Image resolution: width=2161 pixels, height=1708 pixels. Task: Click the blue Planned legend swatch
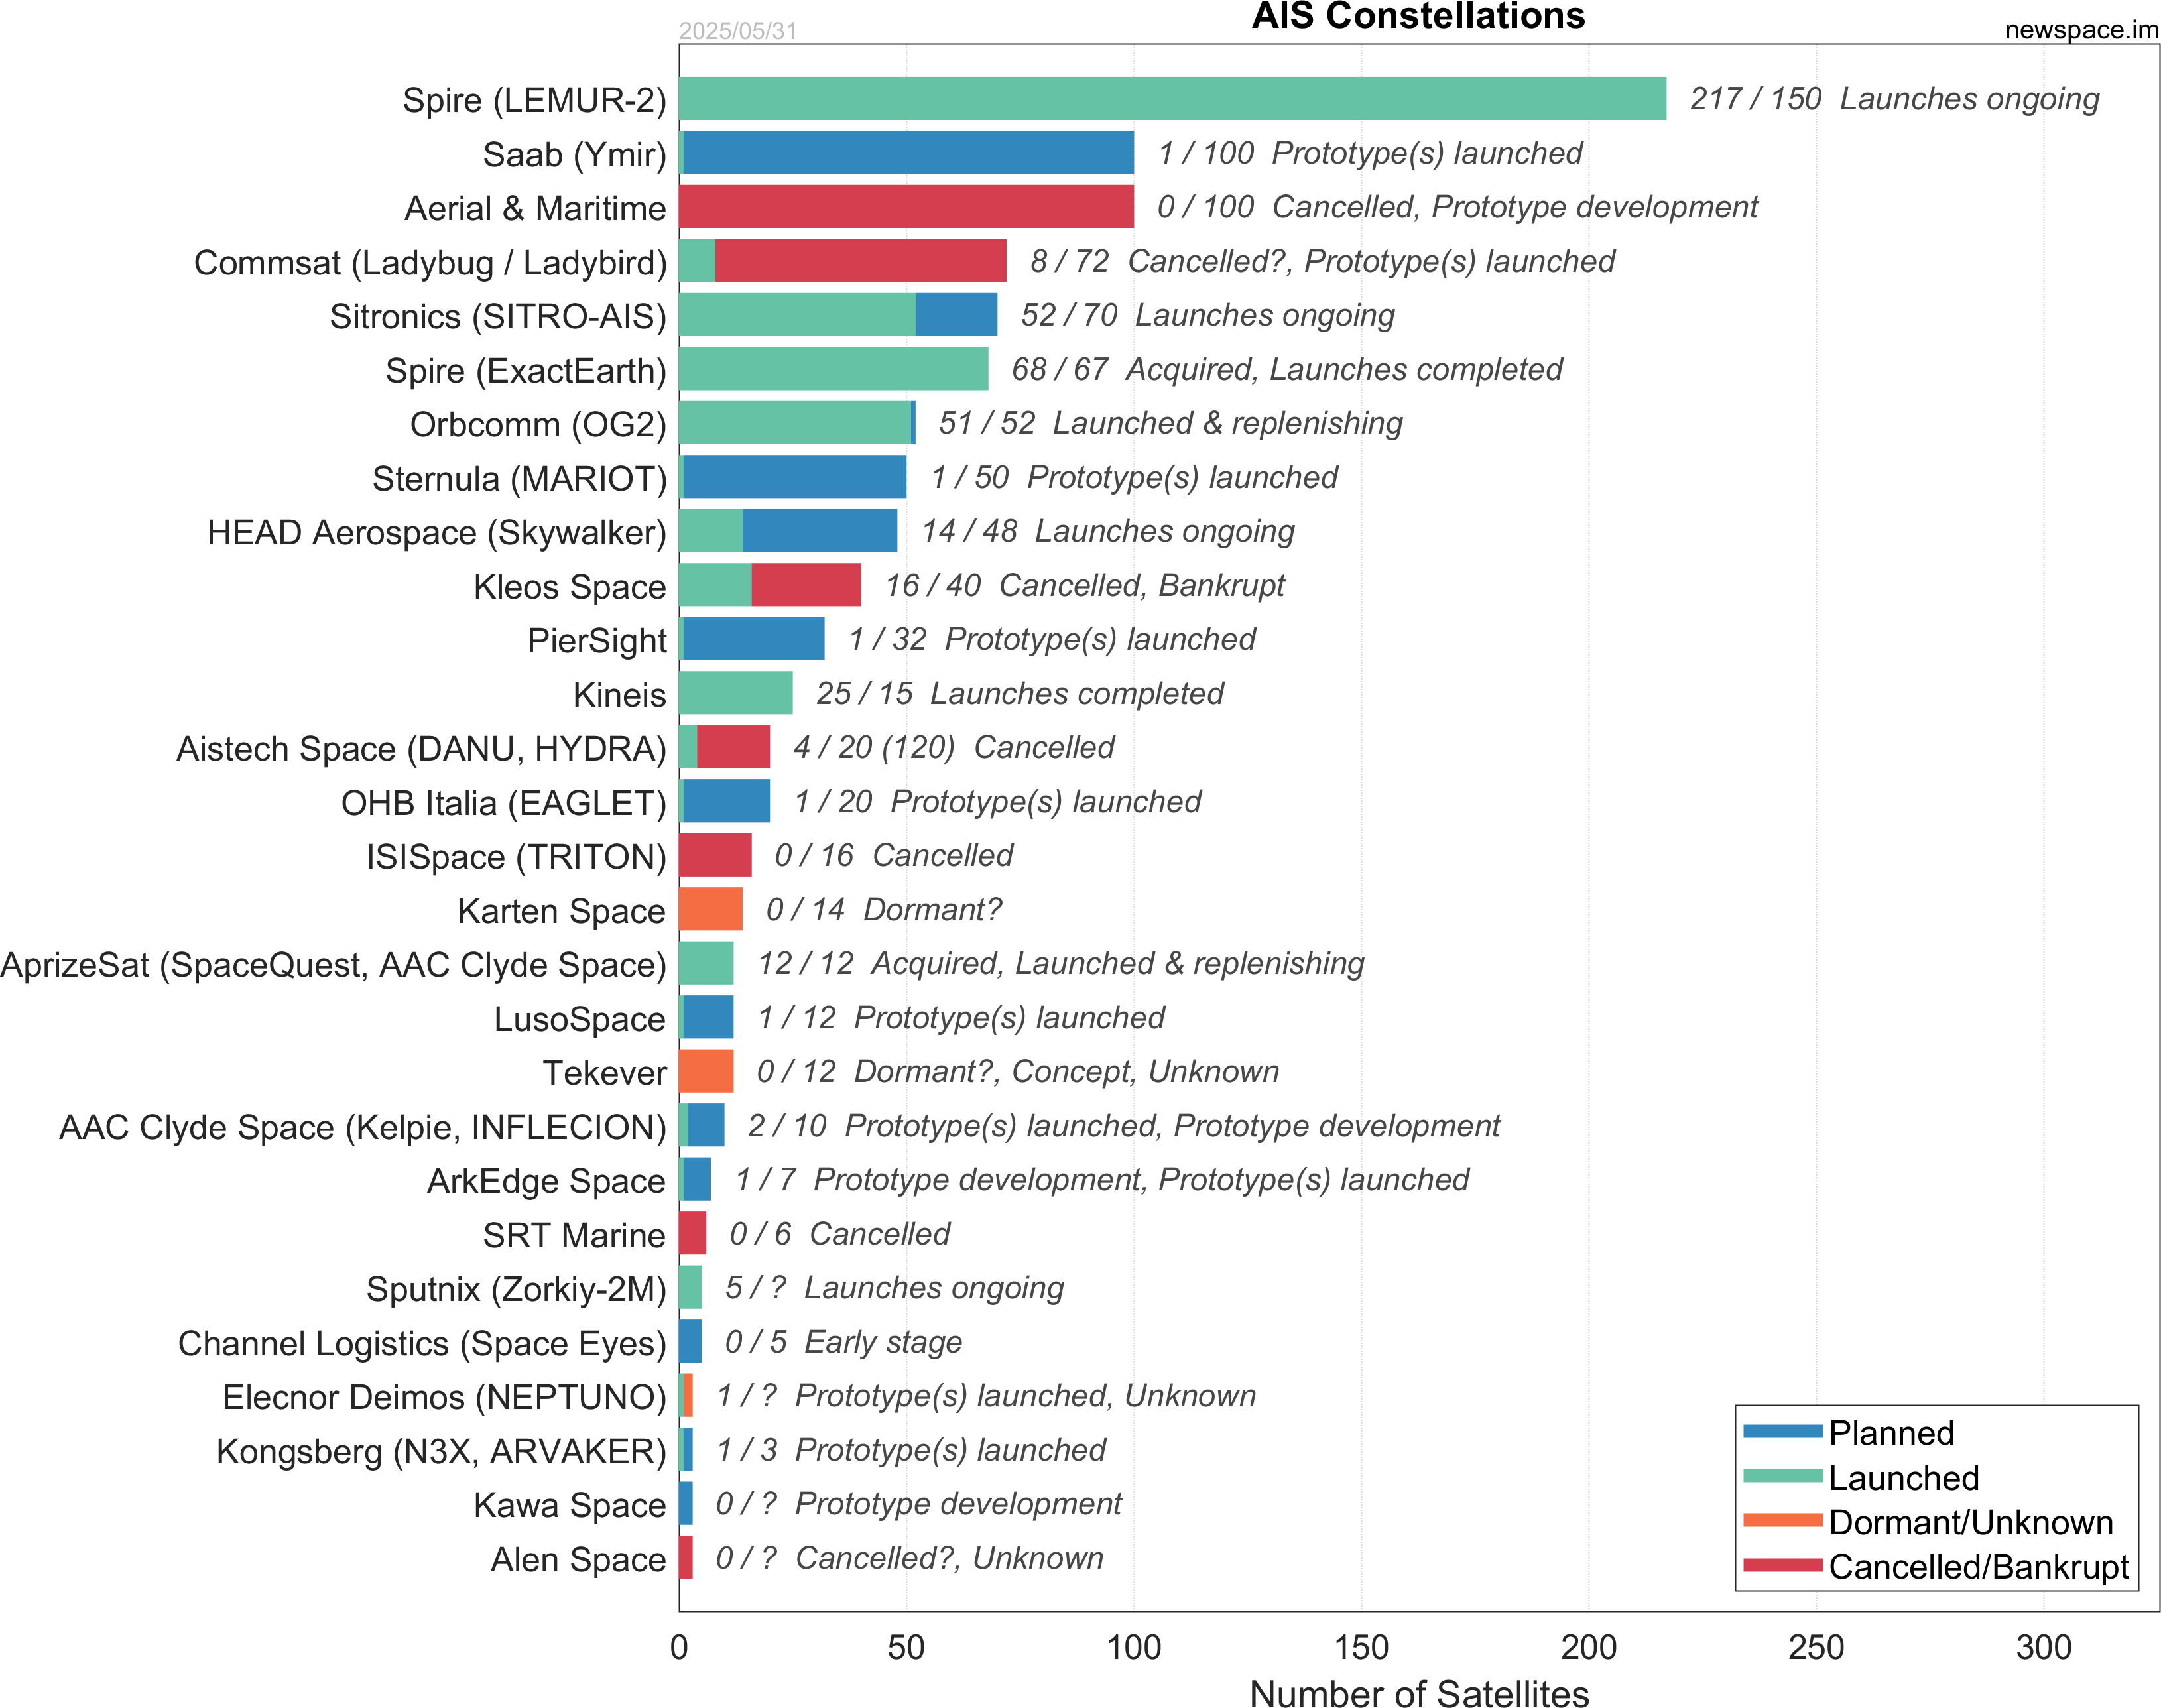(x=1783, y=1431)
